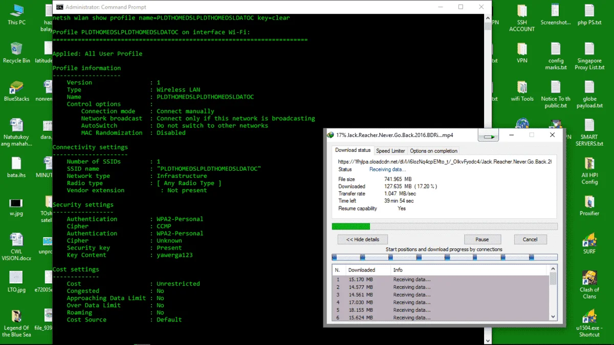This screenshot has height=345, width=614.
Task: Switch to the Speed Limiter tab
Action: (390, 151)
